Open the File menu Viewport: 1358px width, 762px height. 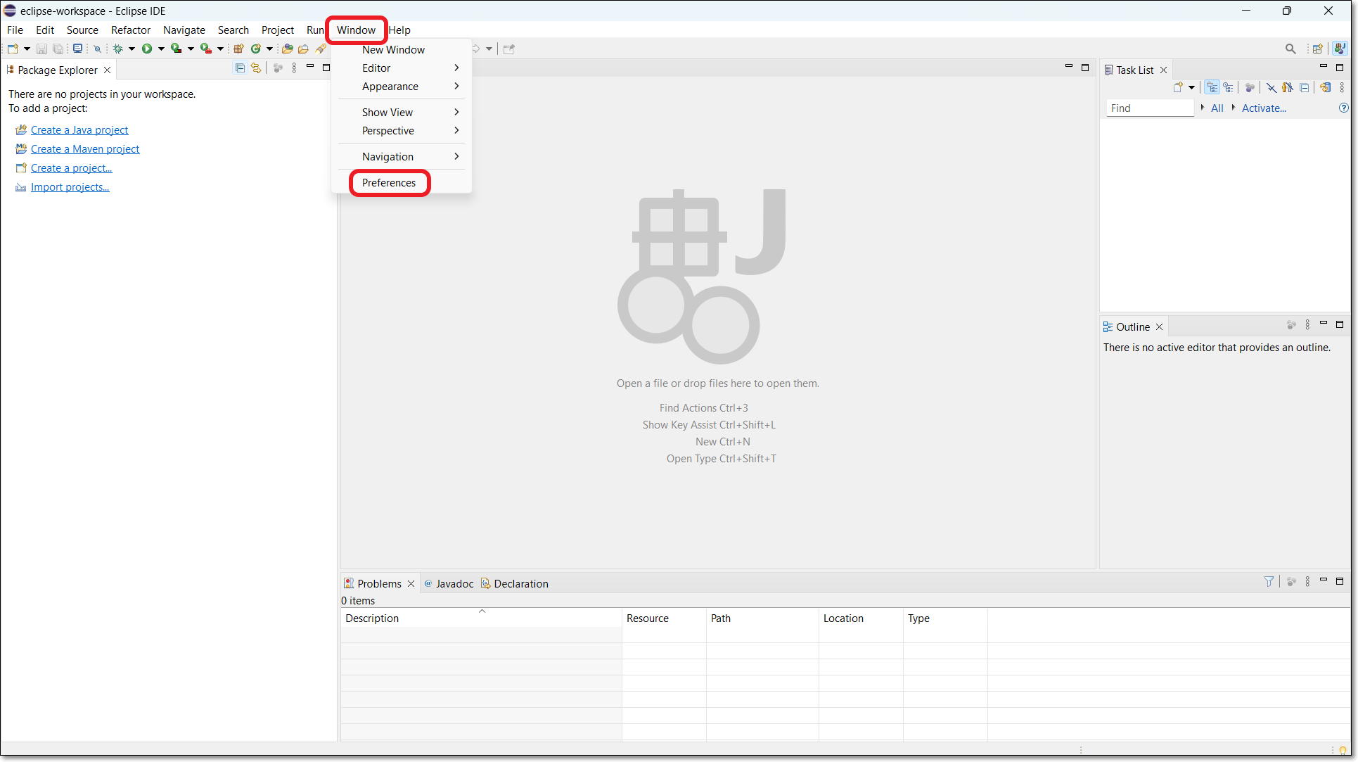coord(15,30)
